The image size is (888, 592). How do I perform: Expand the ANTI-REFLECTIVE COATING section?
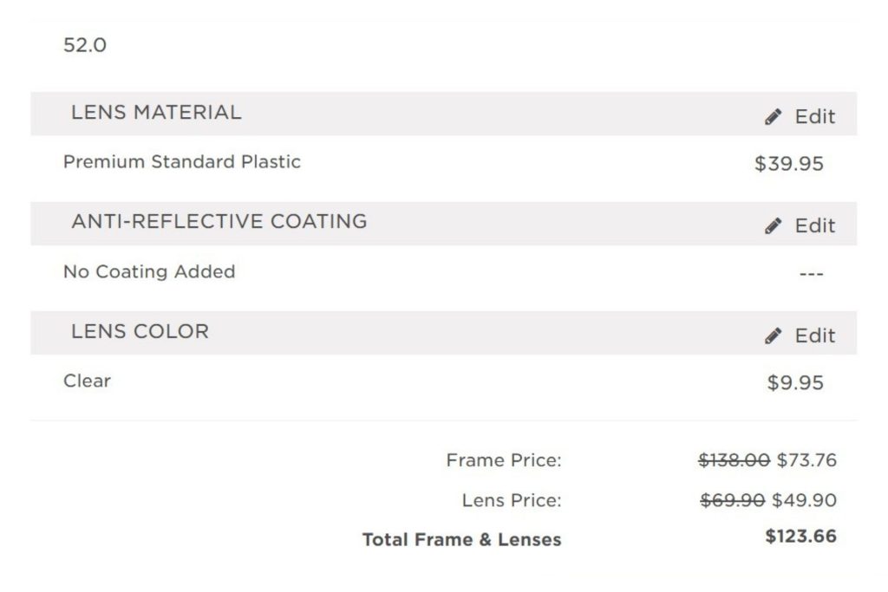(x=219, y=222)
